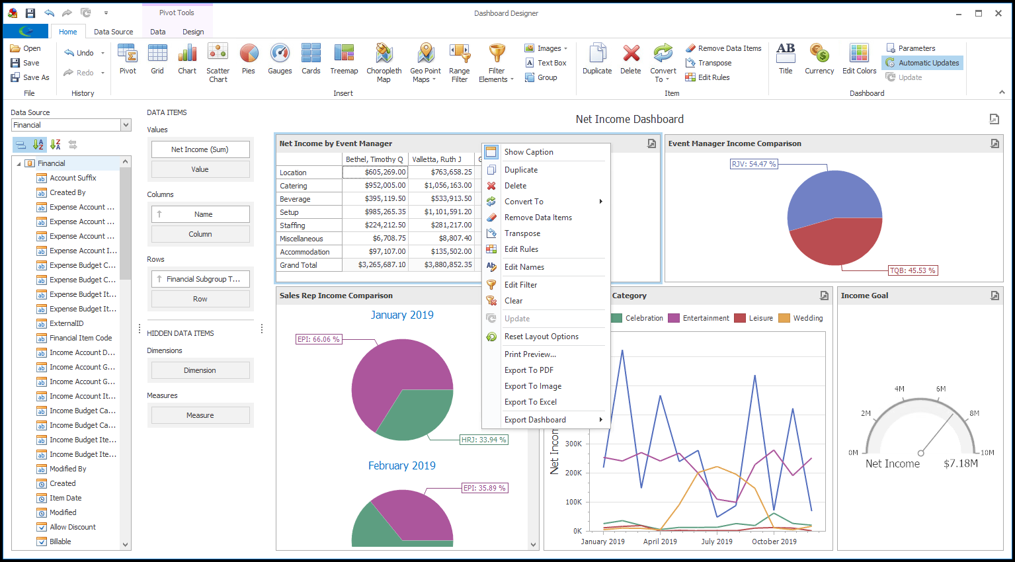This screenshot has width=1015, height=562.
Task: Select Reset Layout Options menu entry
Action: (546, 337)
